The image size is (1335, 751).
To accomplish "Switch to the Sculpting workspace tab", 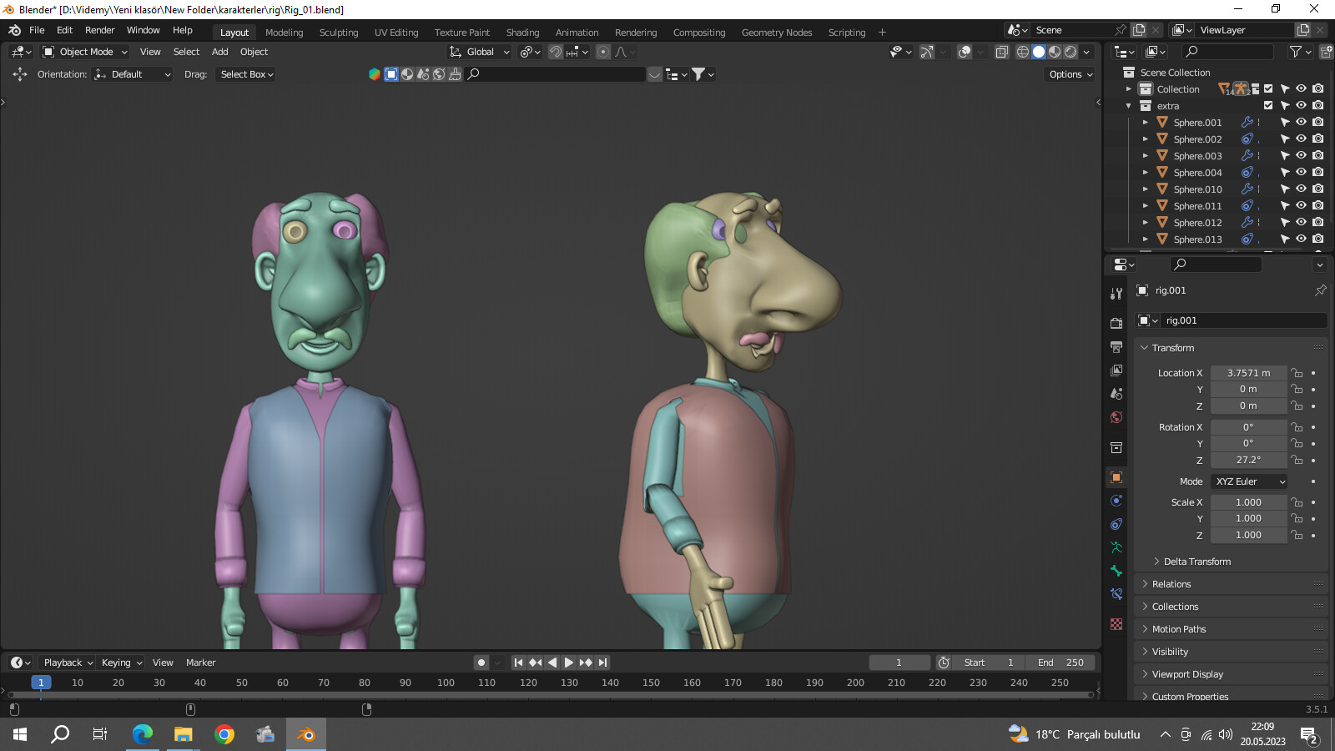I will (x=339, y=32).
